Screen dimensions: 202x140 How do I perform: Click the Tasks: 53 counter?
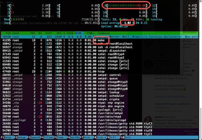tap(109, 20)
